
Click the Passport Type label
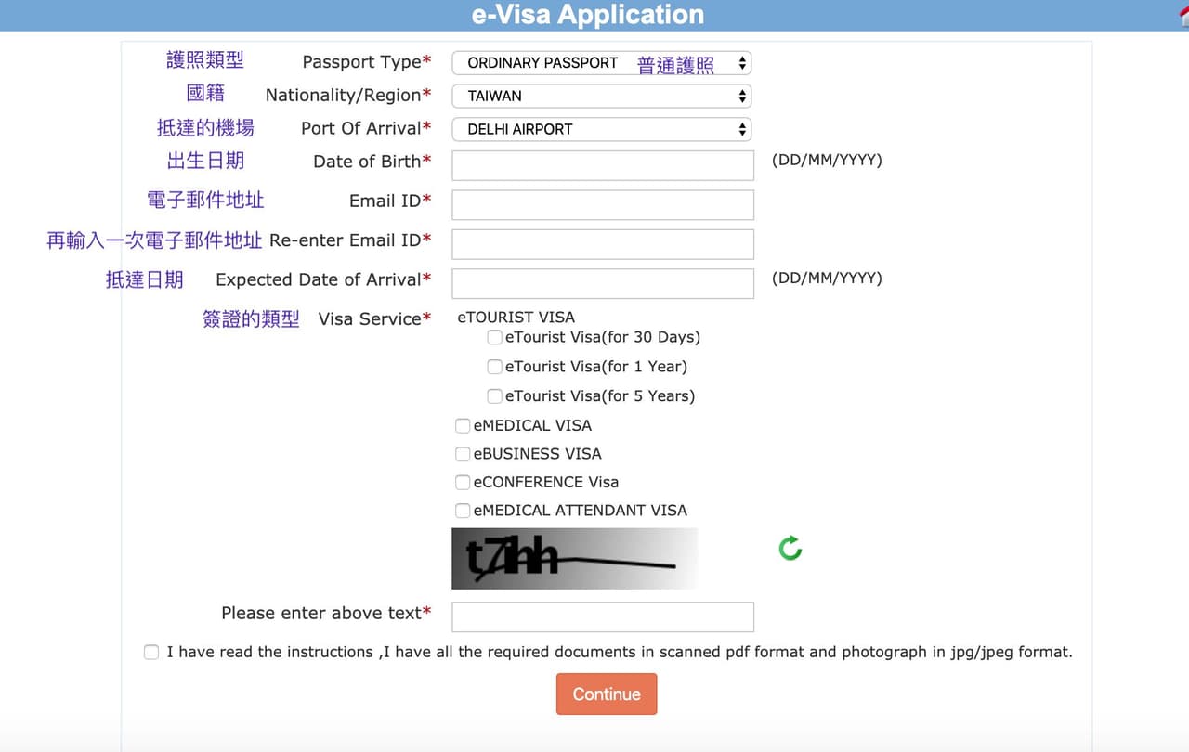click(367, 62)
